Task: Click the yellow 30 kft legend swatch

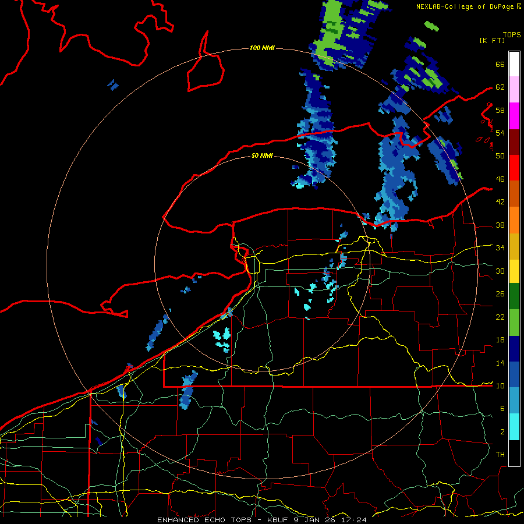Action: point(514,271)
